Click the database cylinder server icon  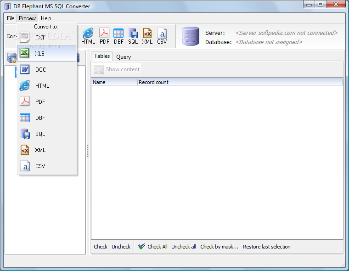[x=191, y=36]
